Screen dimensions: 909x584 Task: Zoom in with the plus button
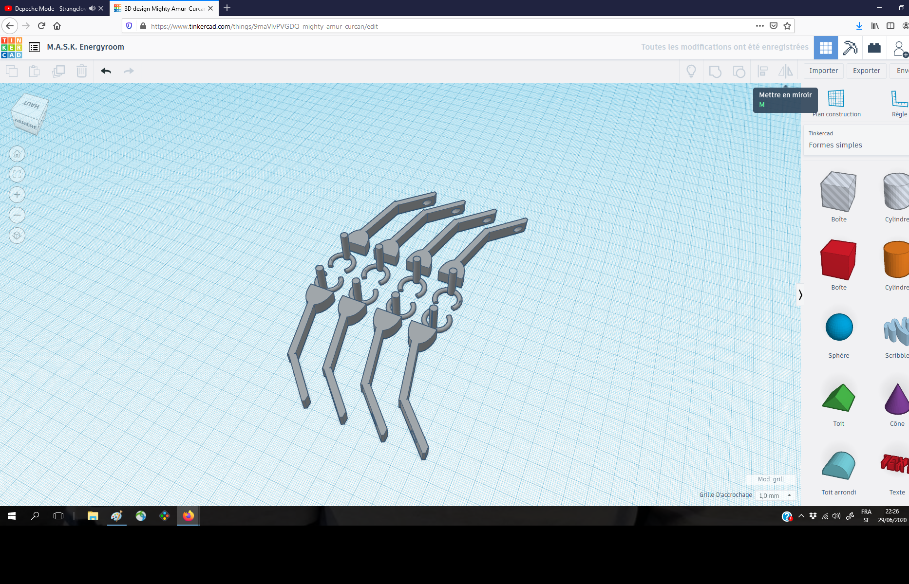17,195
